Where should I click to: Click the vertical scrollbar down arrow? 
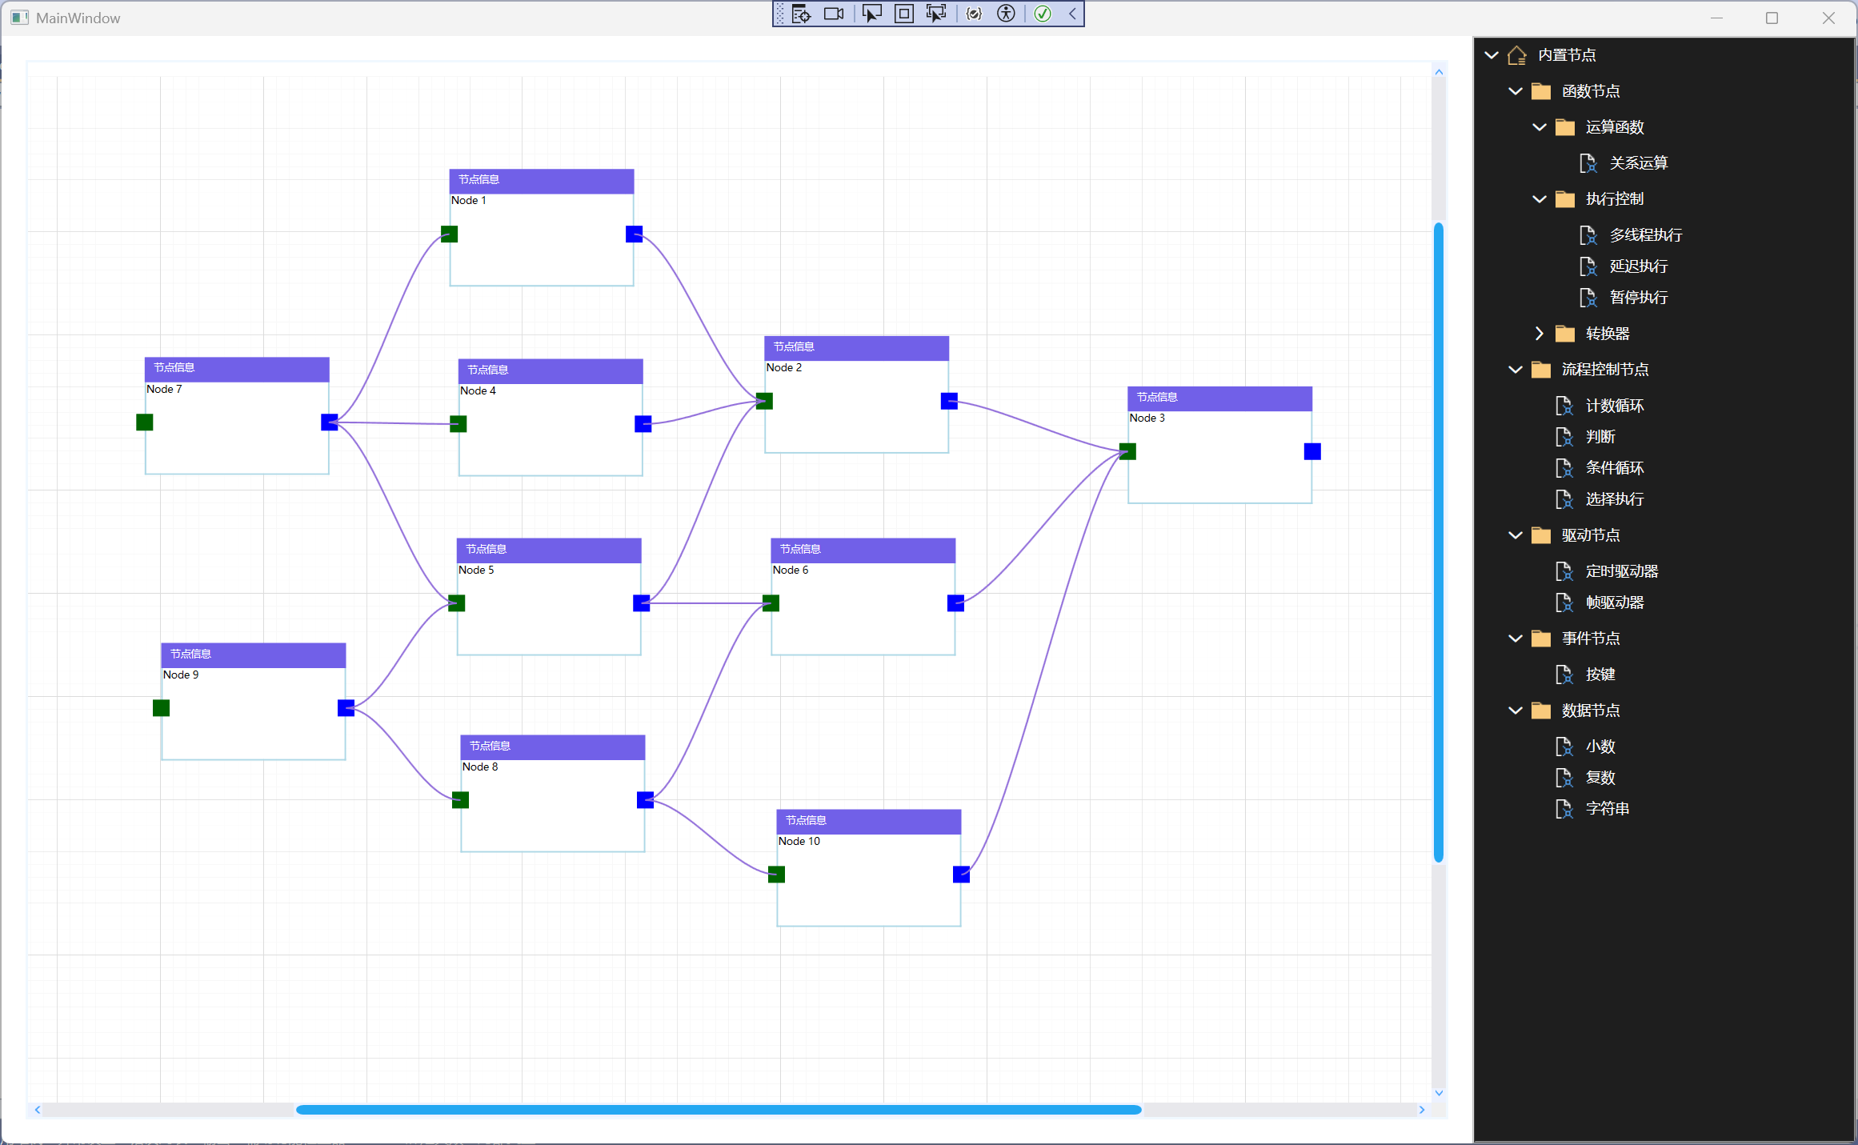1439,1093
